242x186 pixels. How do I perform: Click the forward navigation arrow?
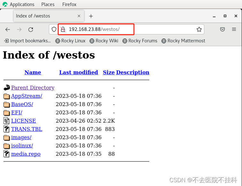19,29
